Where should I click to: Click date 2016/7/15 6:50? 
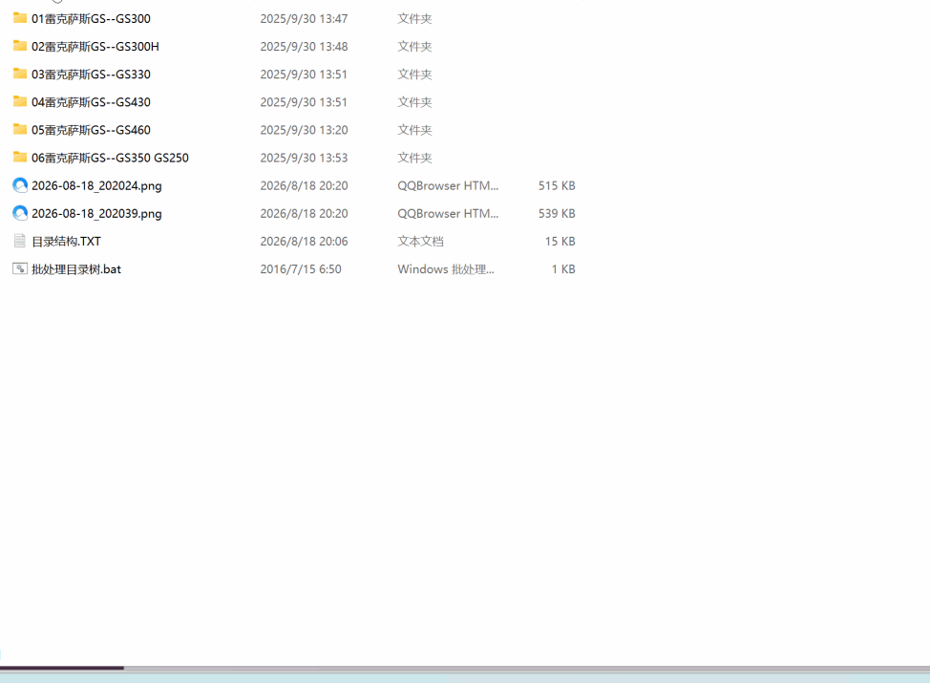pos(301,269)
